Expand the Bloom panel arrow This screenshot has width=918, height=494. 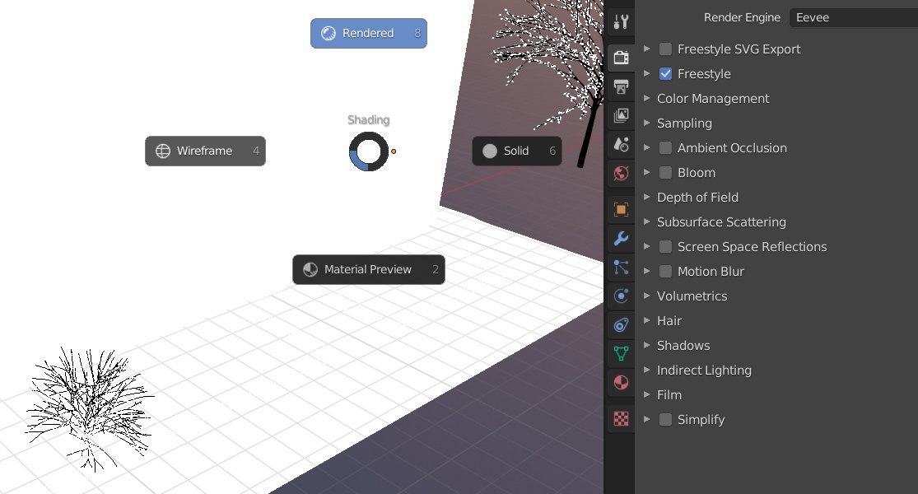(x=647, y=172)
